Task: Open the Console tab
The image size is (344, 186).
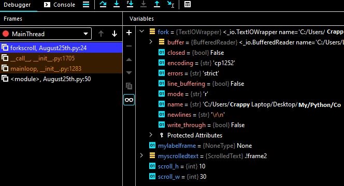Action: tap(60, 5)
